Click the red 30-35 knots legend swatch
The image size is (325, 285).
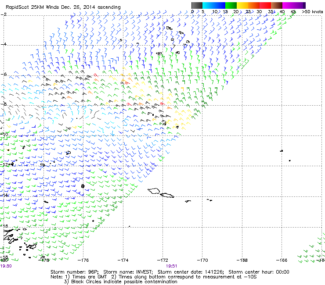pos(265,5)
